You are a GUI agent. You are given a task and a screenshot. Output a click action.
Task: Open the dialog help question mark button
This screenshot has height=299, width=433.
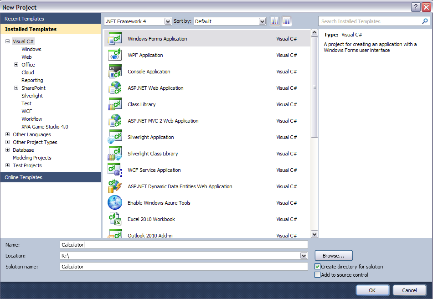coord(416,7)
